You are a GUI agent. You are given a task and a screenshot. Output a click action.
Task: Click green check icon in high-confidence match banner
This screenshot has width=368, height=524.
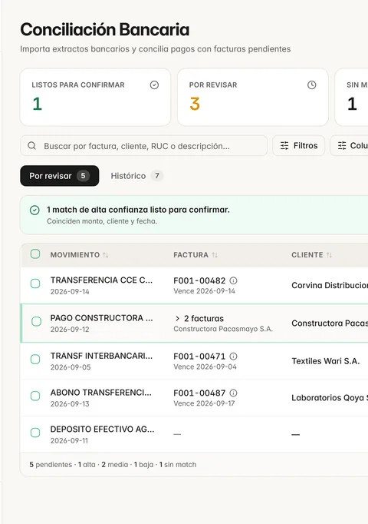(34, 211)
